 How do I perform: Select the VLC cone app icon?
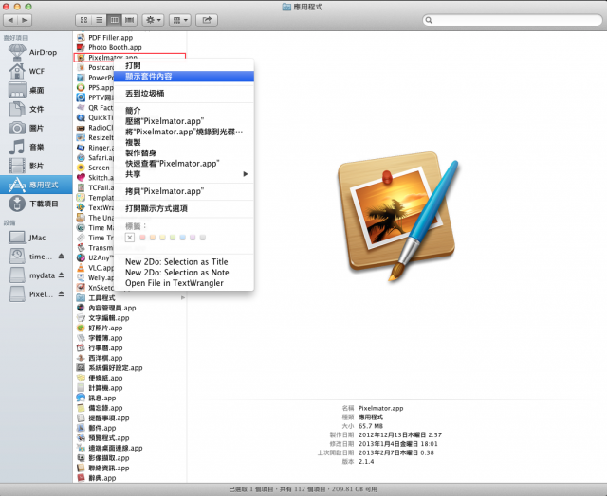(81, 268)
